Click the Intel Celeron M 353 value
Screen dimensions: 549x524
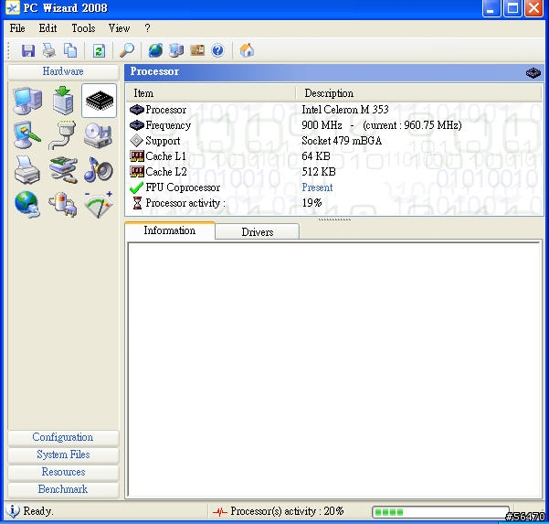coord(345,110)
